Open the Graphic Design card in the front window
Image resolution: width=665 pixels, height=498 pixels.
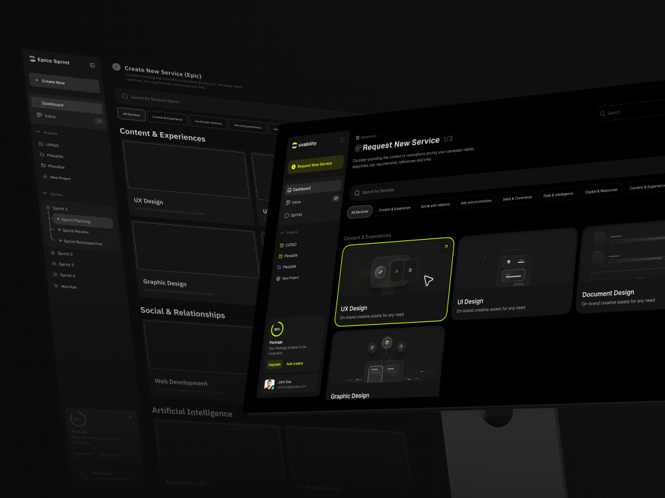click(385, 363)
